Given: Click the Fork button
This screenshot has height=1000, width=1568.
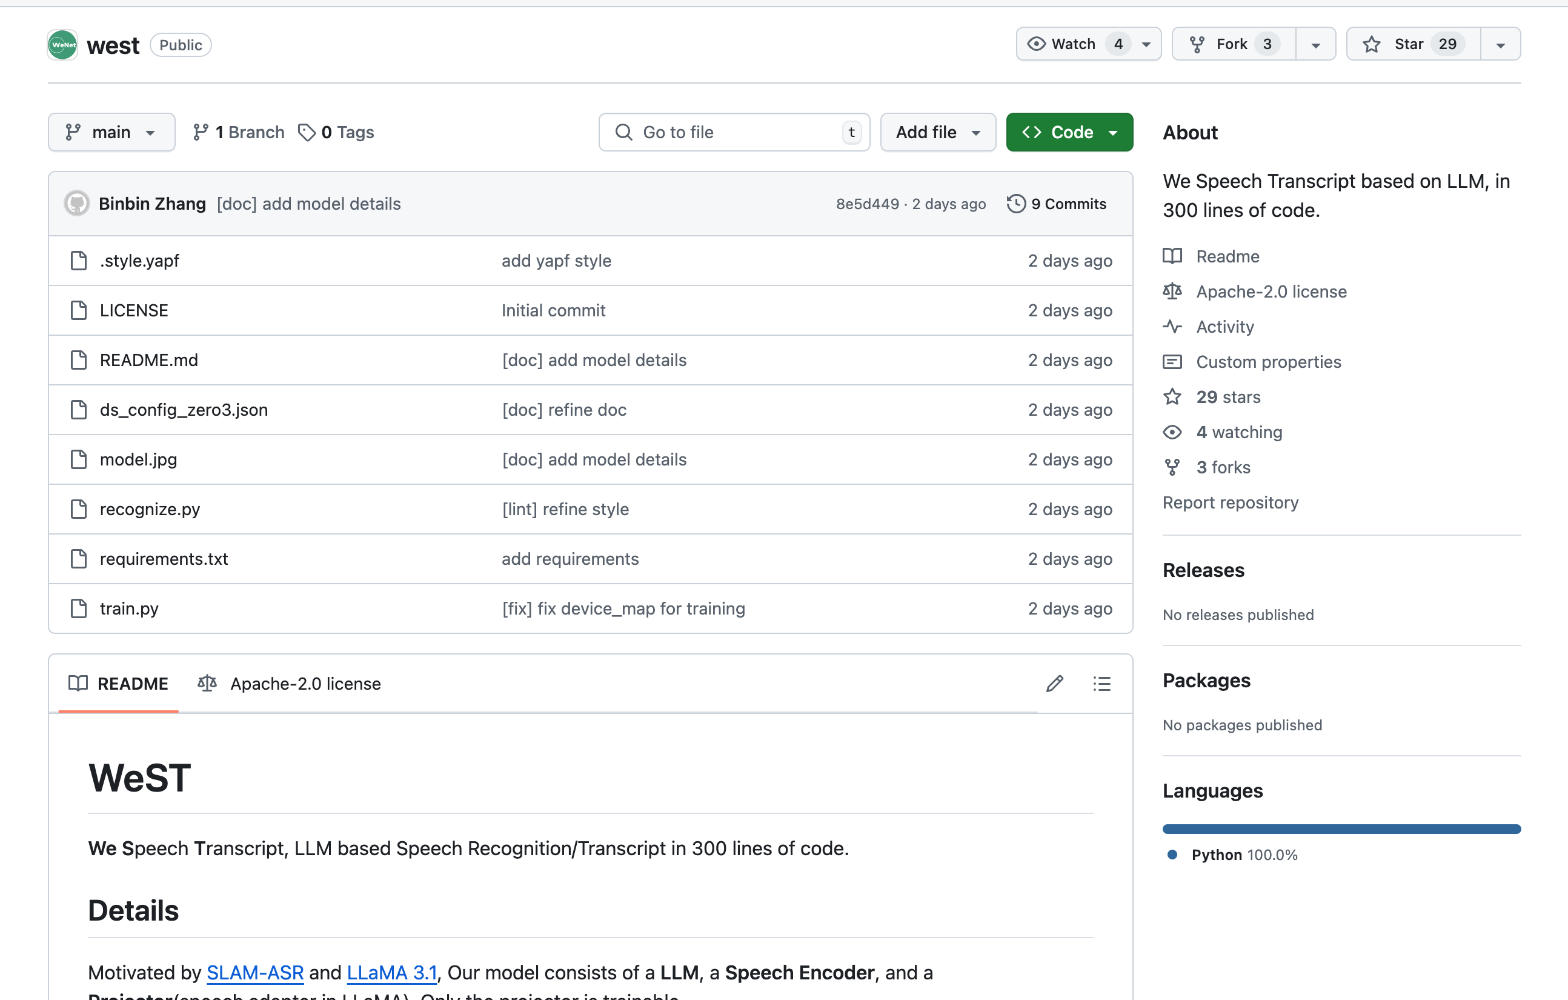Looking at the screenshot, I should point(1234,44).
